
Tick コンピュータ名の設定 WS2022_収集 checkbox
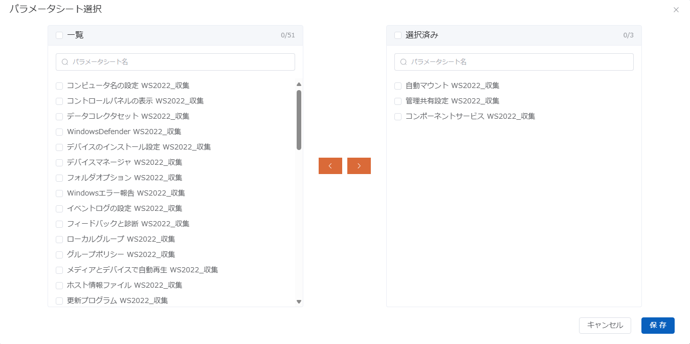[x=59, y=86]
